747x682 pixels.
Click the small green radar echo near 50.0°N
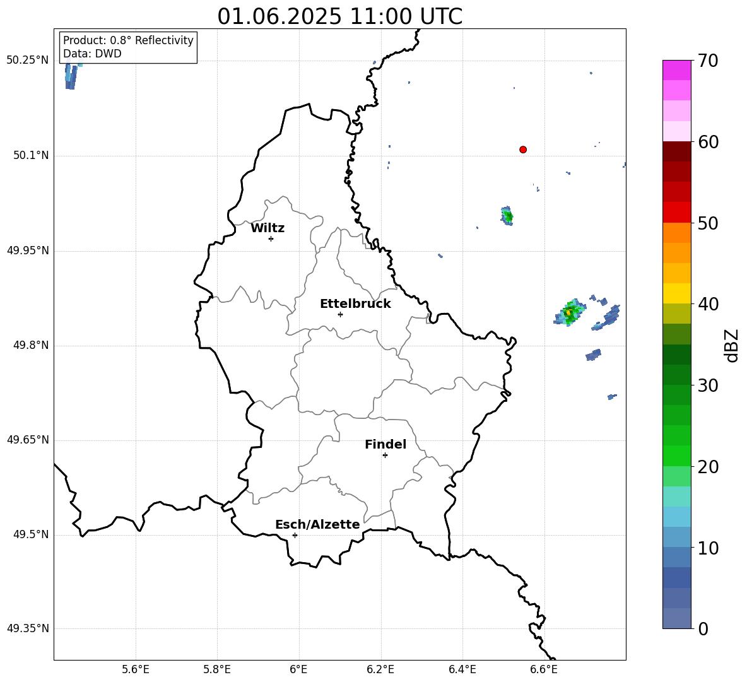(x=507, y=216)
